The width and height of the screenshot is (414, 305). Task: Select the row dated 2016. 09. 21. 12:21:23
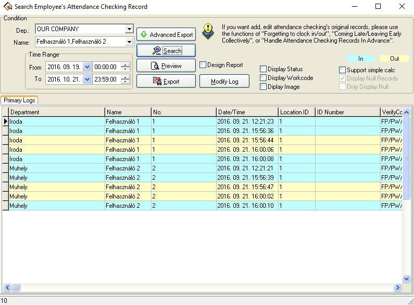(205, 122)
